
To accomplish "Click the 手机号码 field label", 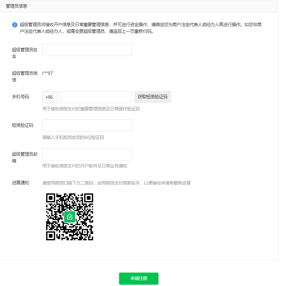I will click(21, 97).
